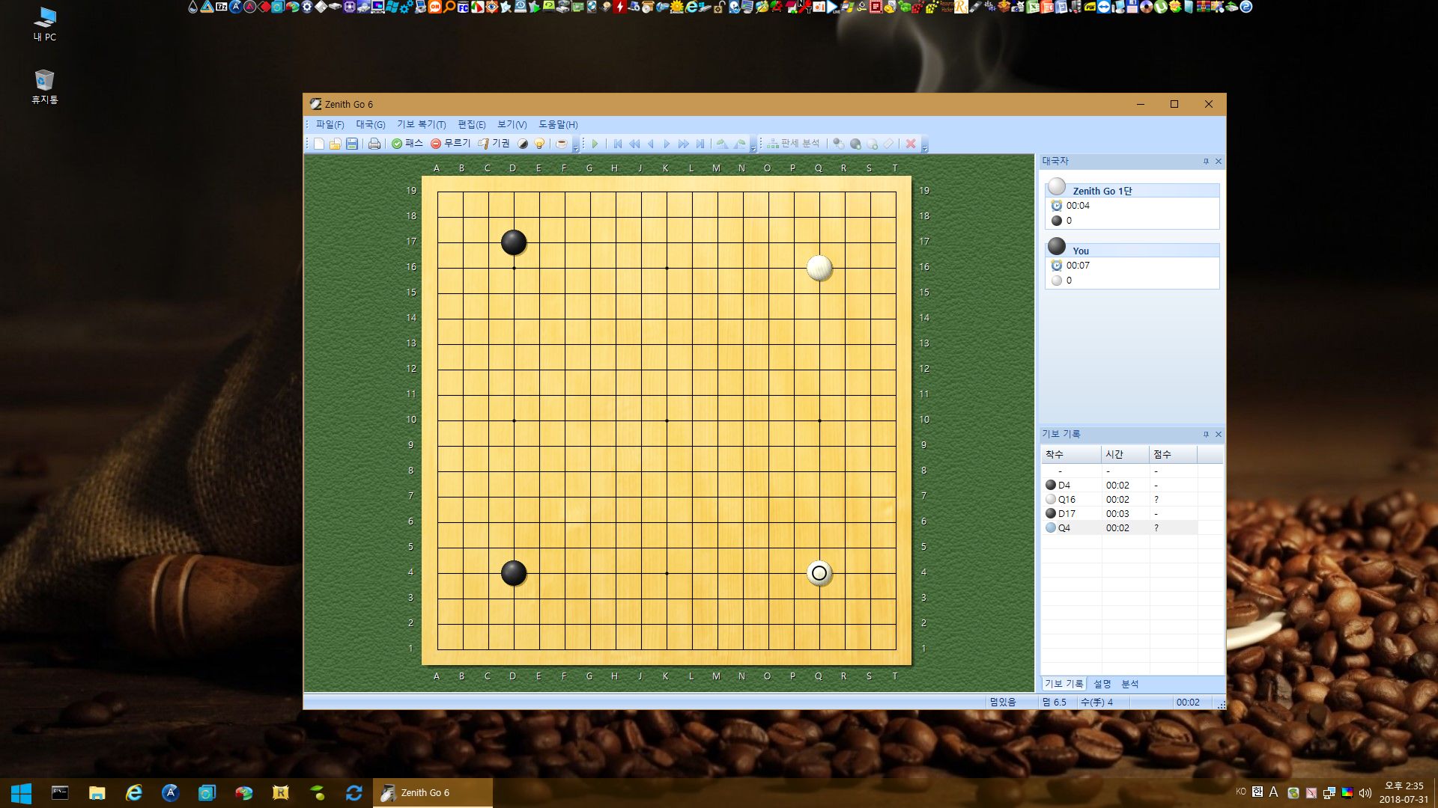Click the half black-white stone icon
1438x808 pixels.
click(523, 144)
